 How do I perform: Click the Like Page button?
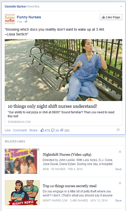tap(111, 17)
